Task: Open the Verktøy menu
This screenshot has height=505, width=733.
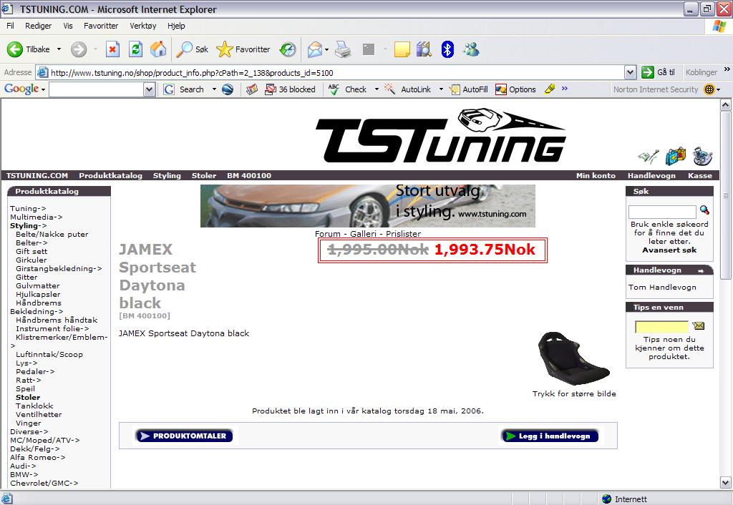Action: (x=143, y=26)
